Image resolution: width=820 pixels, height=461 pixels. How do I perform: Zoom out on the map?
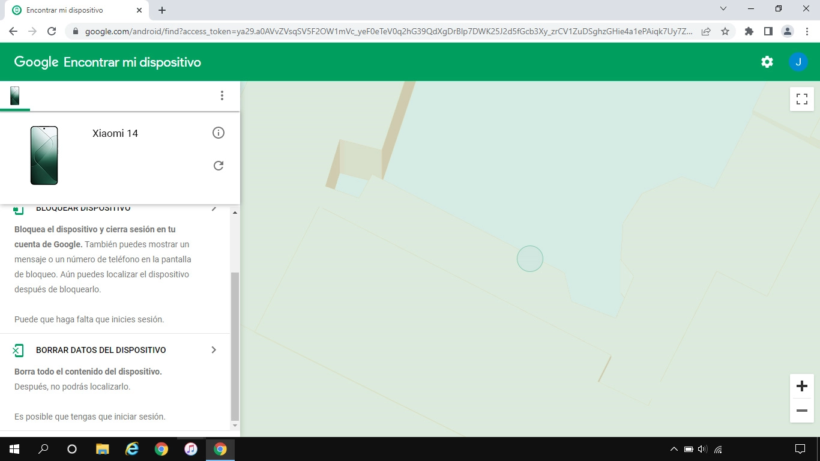pos(802,411)
